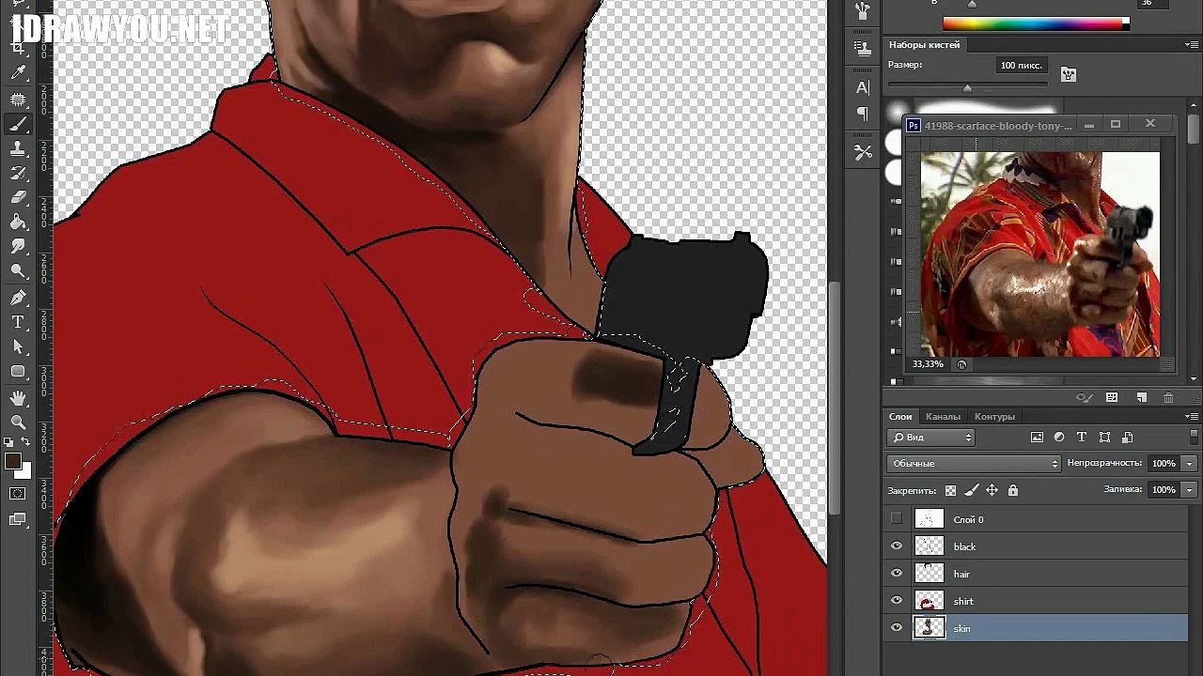
Task: Open the Обычные blend mode dropdown
Action: pos(974,464)
